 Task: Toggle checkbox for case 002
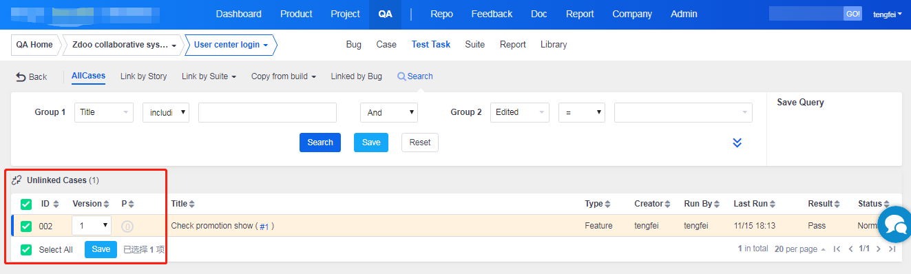(26, 226)
